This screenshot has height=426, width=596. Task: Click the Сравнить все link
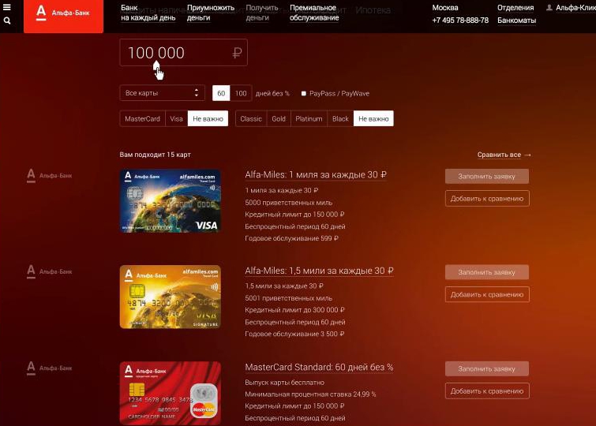pyautogui.click(x=499, y=155)
